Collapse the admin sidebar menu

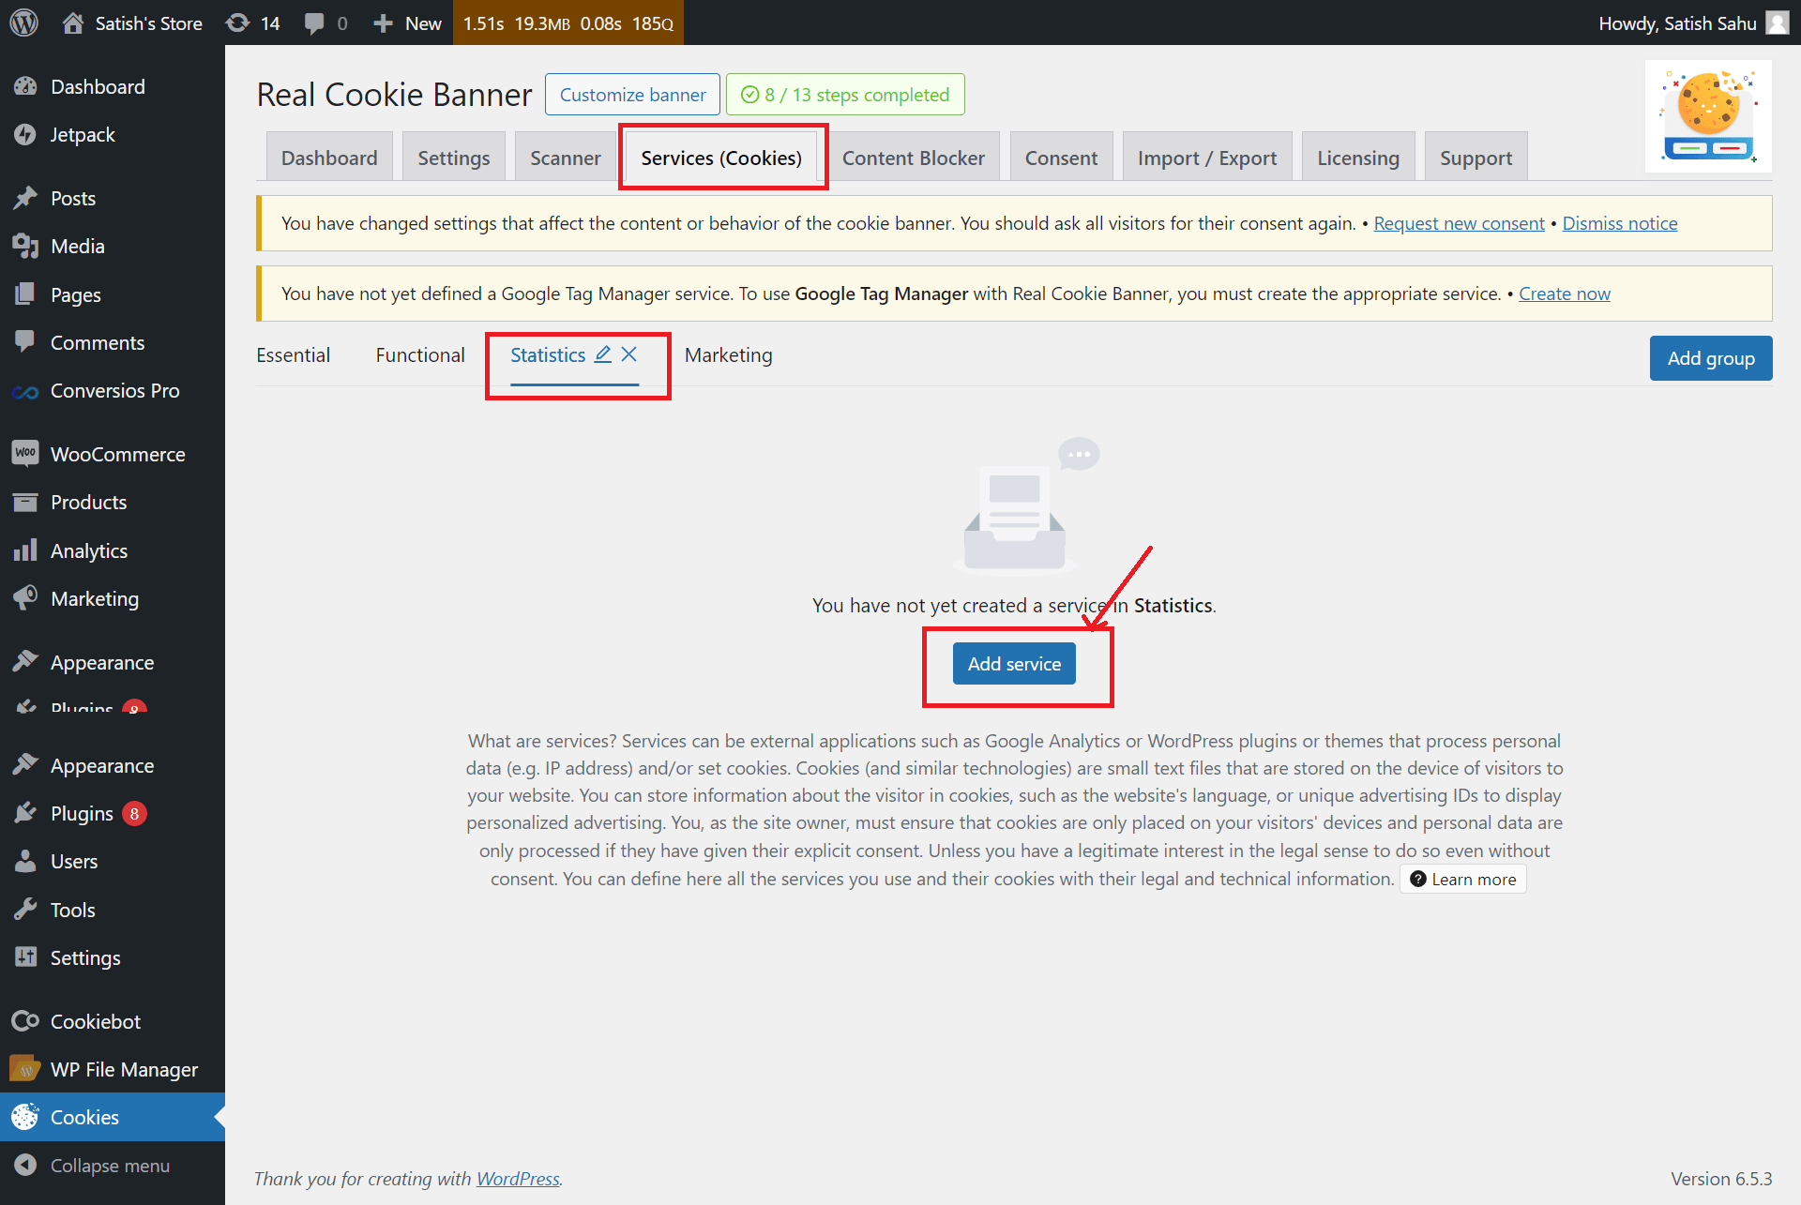[109, 1166]
